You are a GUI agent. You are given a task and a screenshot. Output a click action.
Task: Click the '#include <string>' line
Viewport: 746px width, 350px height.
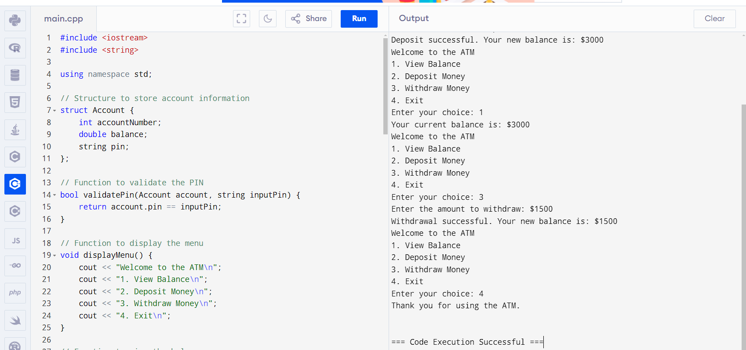[x=99, y=50]
